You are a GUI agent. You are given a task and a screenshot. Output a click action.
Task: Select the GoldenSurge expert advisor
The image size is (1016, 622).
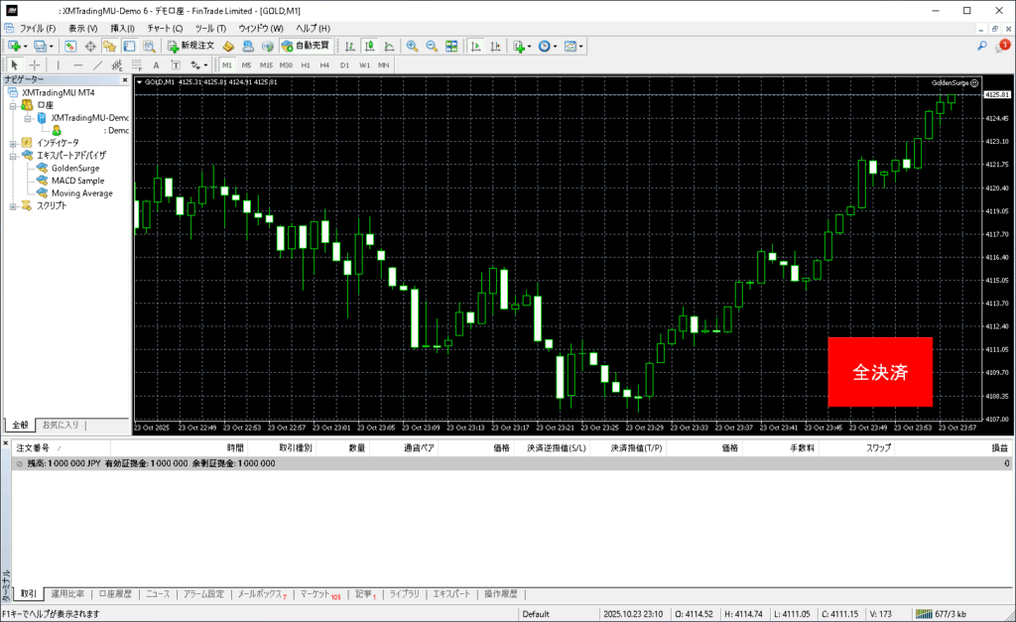pyautogui.click(x=74, y=168)
